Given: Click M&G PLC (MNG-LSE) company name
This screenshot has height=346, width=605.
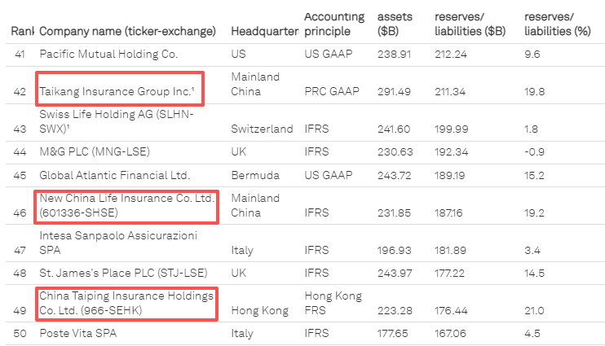Looking at the screenshot, I should [95, 151].
